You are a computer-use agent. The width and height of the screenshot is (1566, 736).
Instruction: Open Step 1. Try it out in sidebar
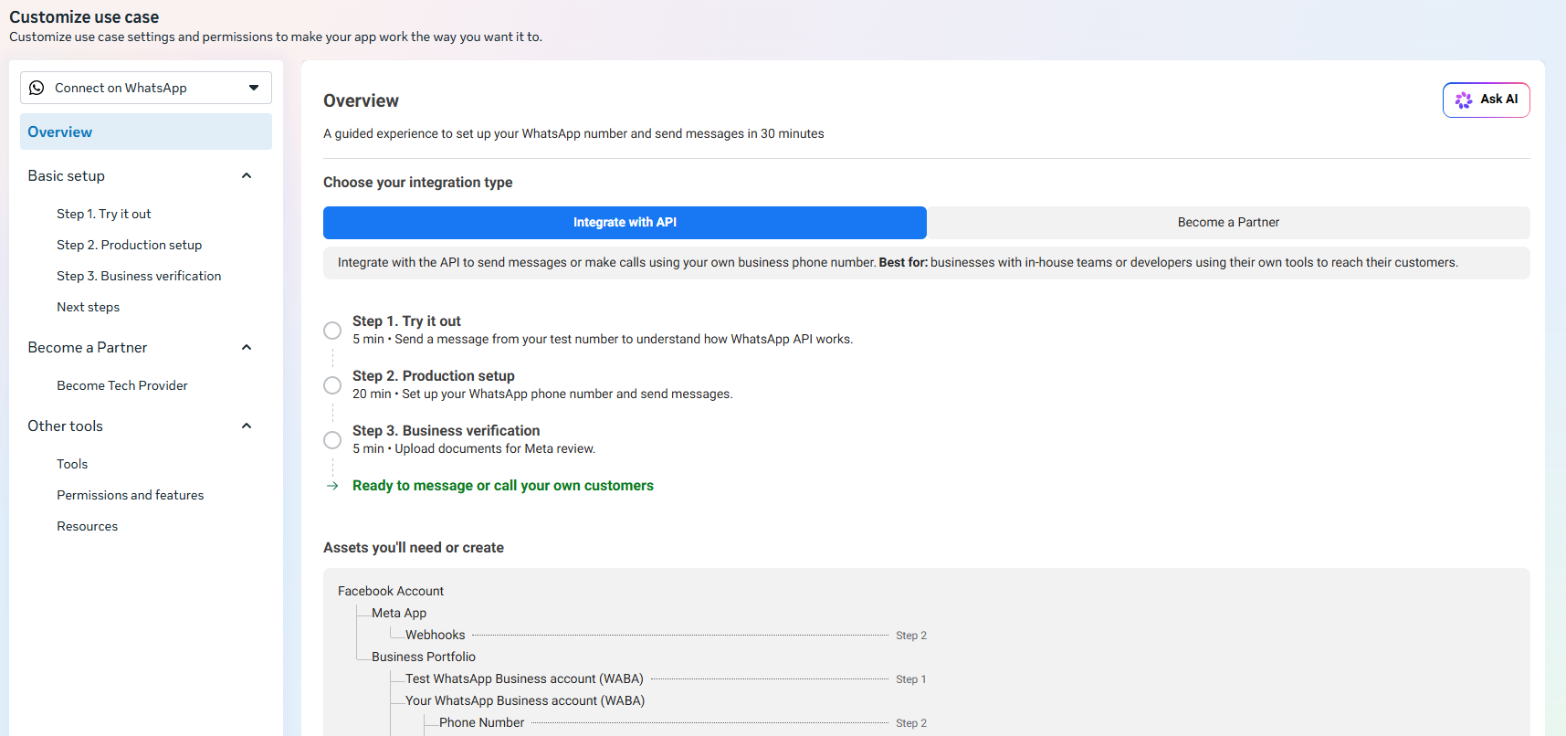pyautogui.click(x=104, y=214)
